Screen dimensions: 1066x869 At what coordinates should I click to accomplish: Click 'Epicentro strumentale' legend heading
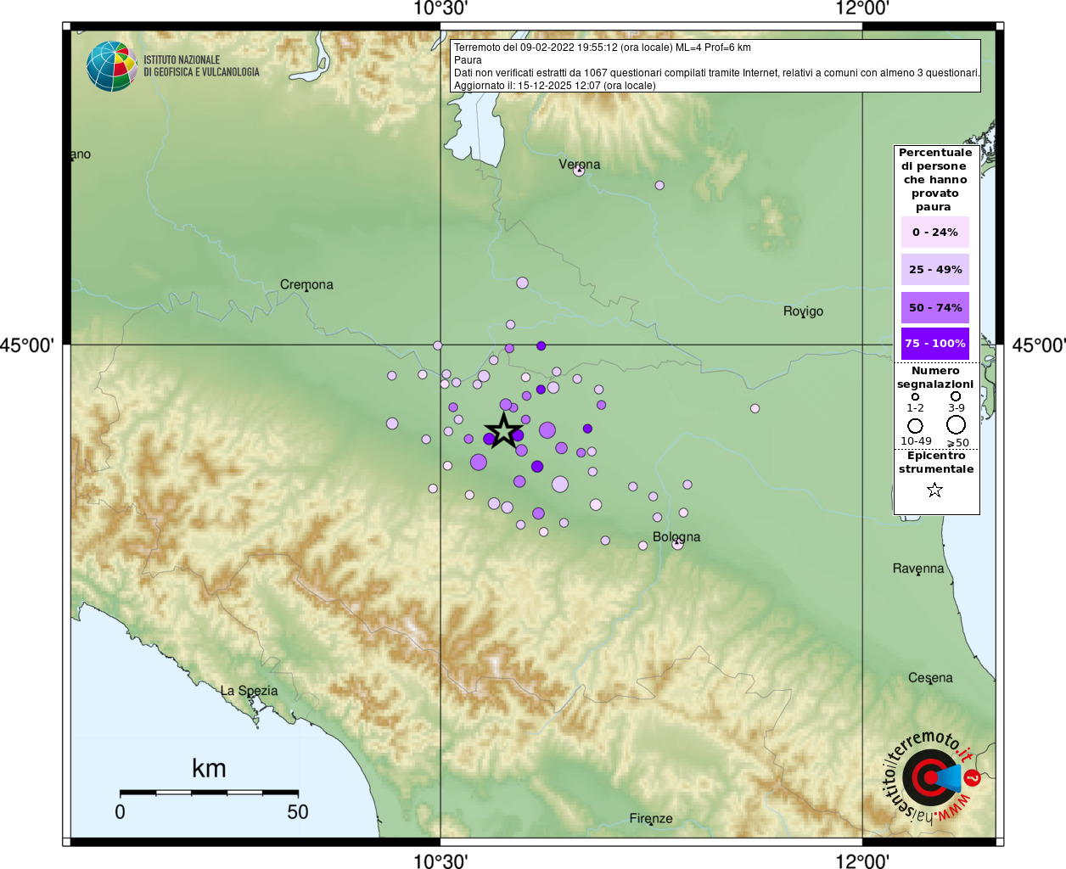[x=936, y=463]
